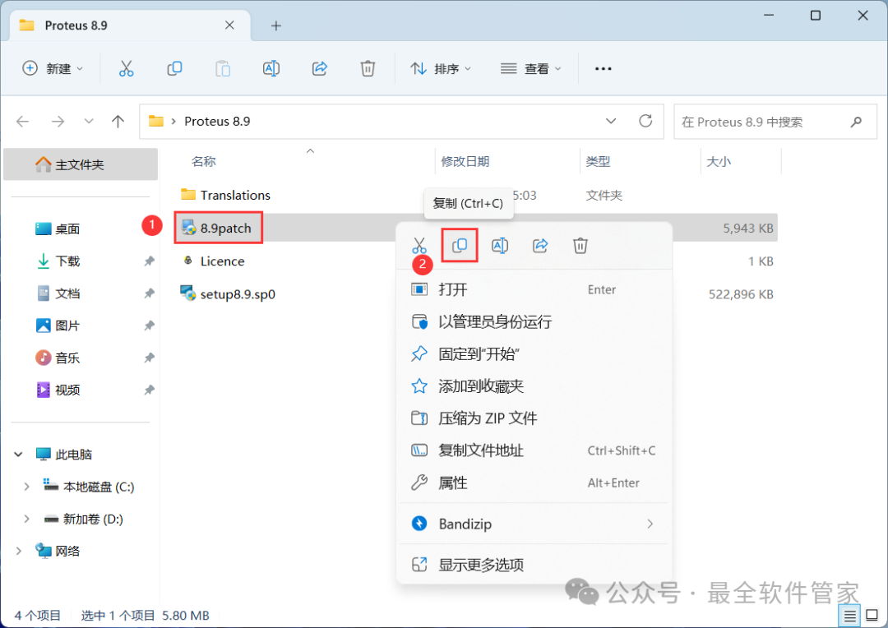Open the 查看 (View) dropdown

(x=530, y=68)
